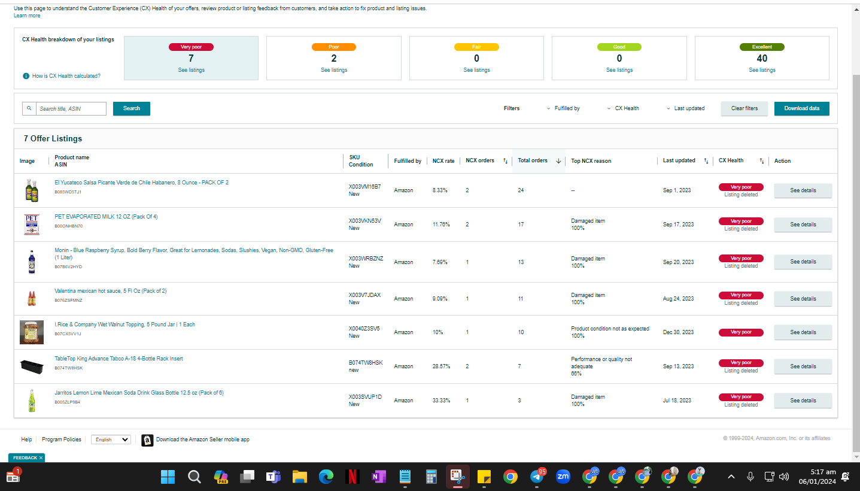This screenshot has width=860, height=491.
Task: Select the Very poor listings card
Action: click(191, 58)
